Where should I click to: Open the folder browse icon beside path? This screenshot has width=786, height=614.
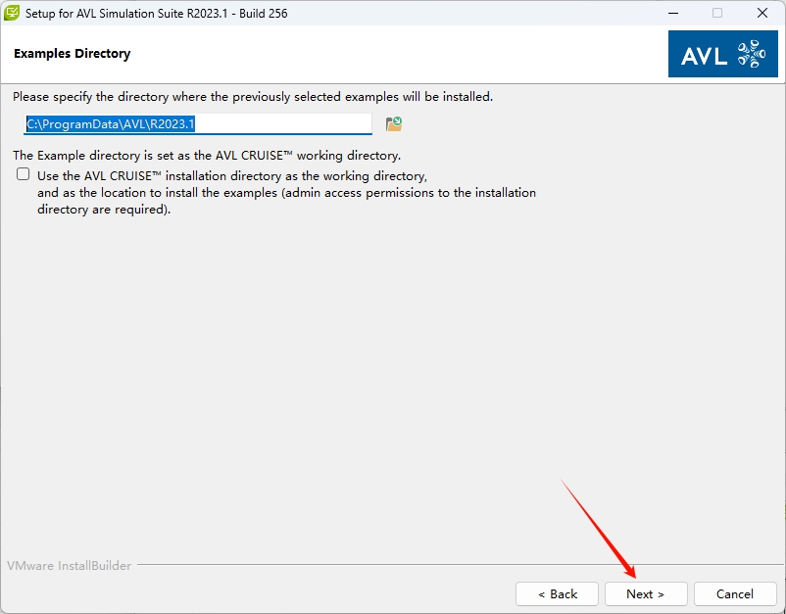click(394, 124)
